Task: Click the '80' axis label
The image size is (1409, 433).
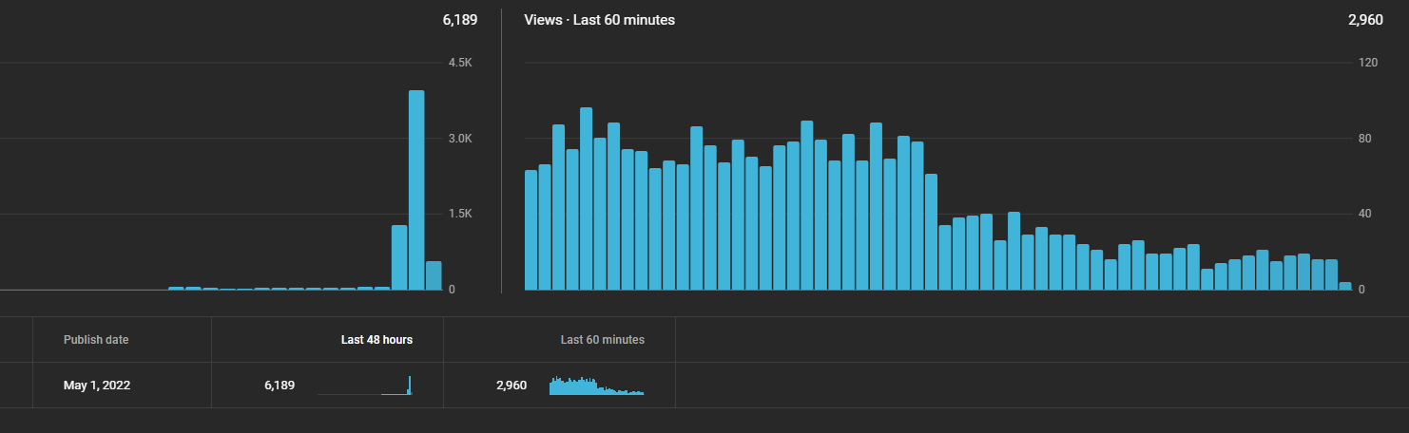Action: 1365,139
